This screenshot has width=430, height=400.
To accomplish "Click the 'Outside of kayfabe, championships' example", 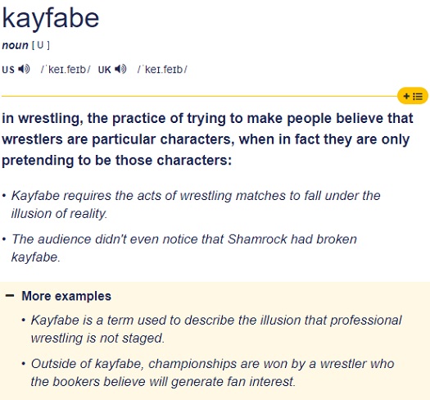I will click(212, 373).
